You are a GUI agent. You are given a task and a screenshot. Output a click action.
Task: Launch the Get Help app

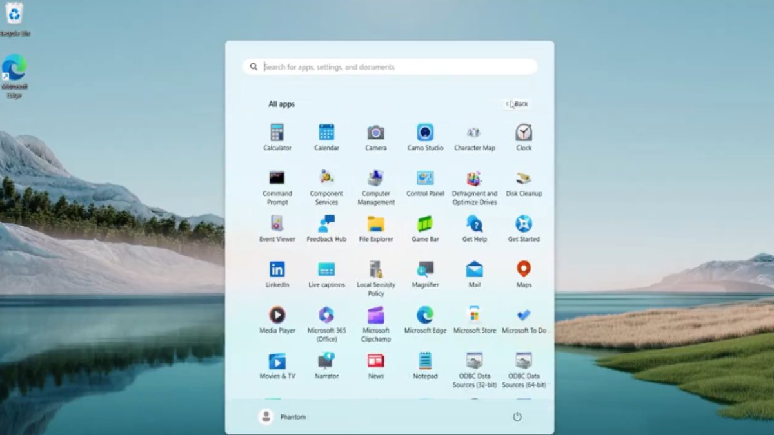click(475, 229)
